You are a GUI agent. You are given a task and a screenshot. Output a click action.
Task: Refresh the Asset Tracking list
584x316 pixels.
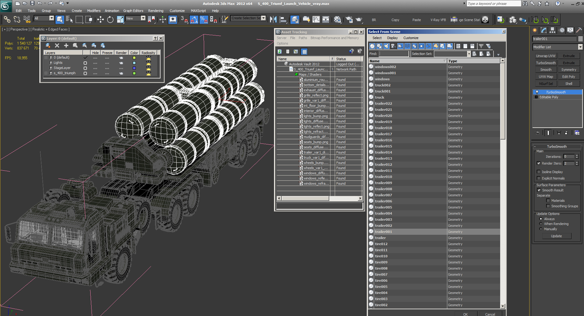click(280, 52)
